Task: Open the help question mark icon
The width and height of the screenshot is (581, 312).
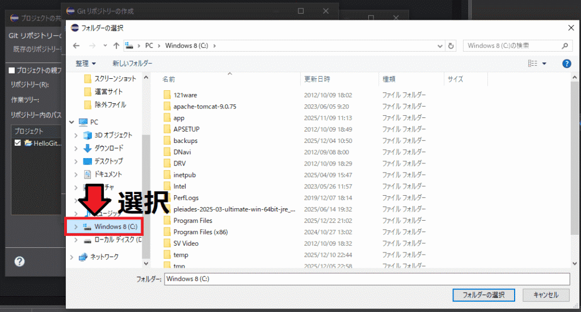Action: click(x=566, y=64)
